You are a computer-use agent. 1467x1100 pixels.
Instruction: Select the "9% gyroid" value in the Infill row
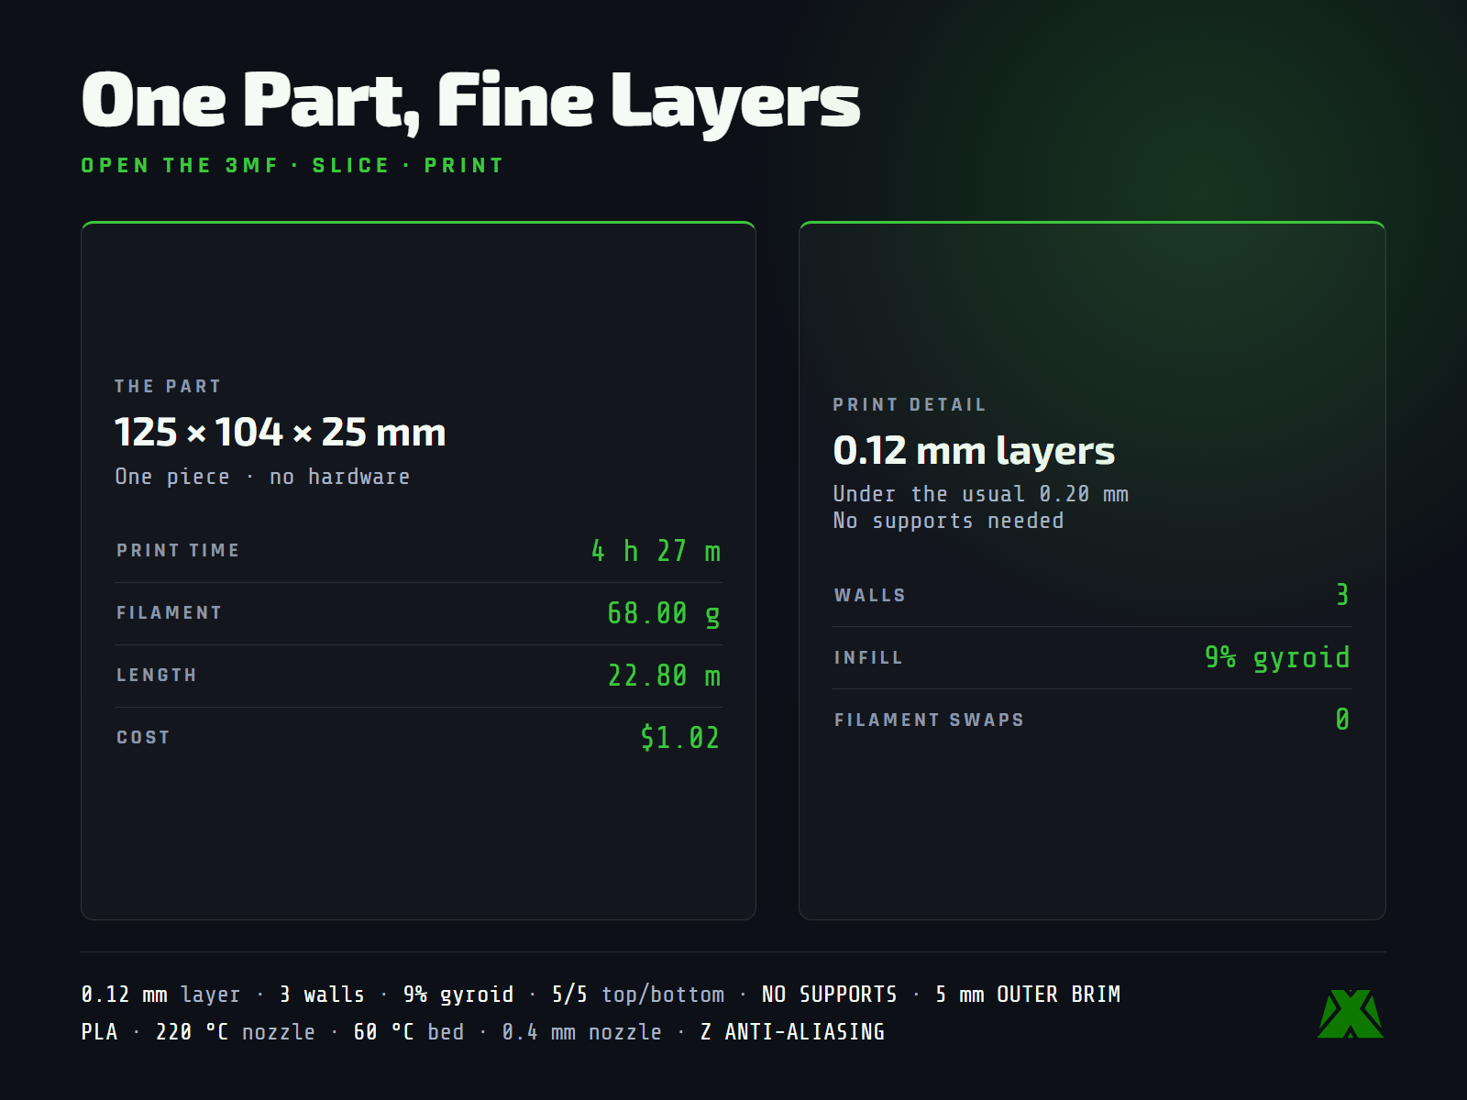[1277, 657]
